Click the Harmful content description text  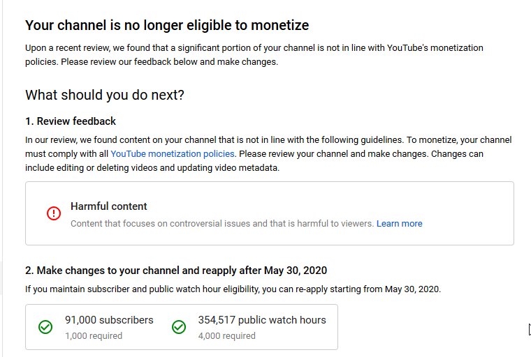221,223
